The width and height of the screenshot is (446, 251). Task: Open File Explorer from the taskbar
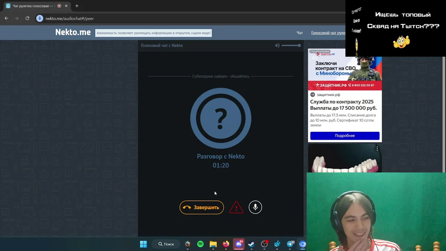click(213, 244)
